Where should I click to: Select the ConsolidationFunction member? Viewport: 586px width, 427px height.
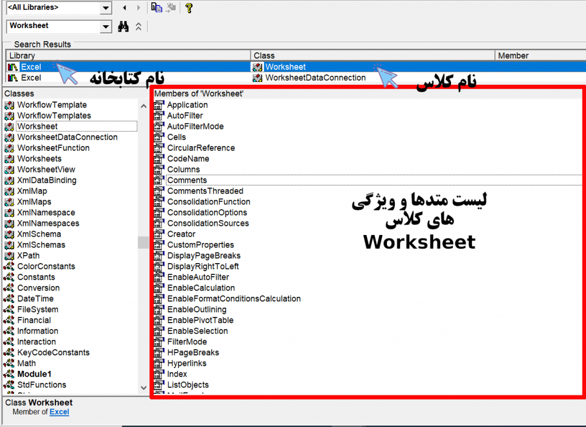click(208, 202)
